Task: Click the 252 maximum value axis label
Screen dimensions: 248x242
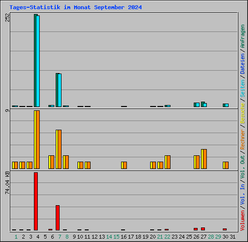Action: click(x=7, y=17)
